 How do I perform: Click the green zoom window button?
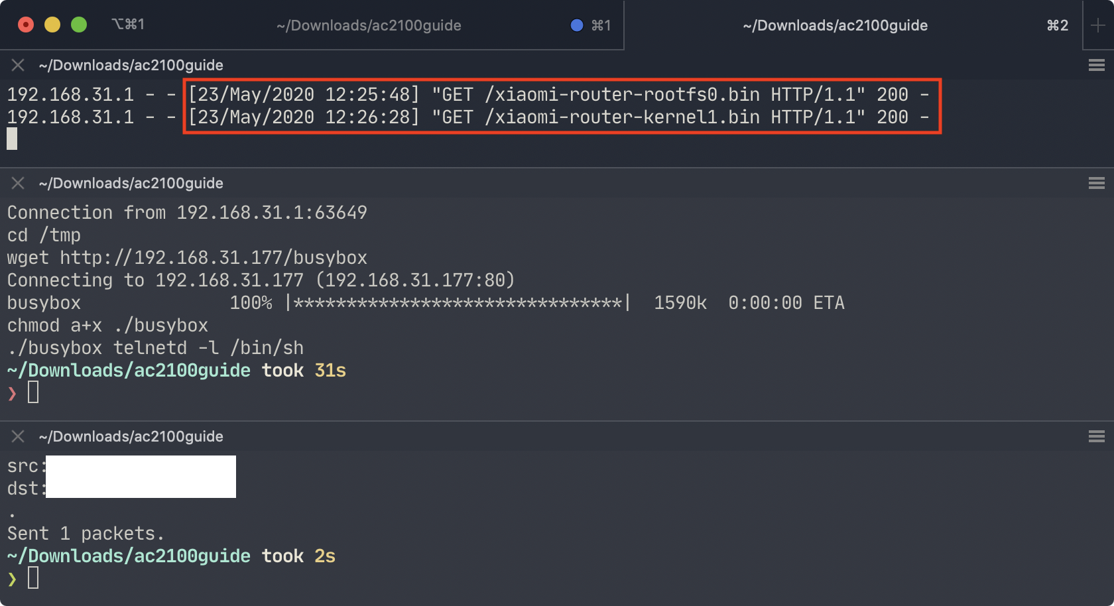coord(79,25)
